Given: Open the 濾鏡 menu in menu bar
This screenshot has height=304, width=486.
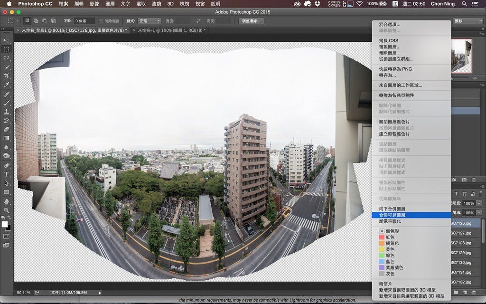Looking at the screenshot, I should [x=156, y=4].
